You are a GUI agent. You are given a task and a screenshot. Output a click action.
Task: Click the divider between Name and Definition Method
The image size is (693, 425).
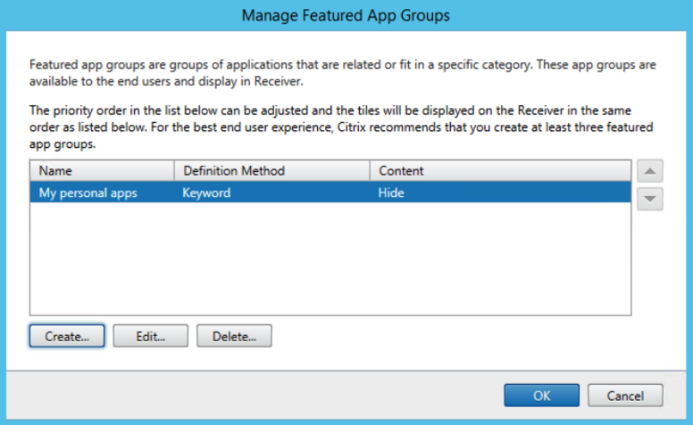point(174,170)
